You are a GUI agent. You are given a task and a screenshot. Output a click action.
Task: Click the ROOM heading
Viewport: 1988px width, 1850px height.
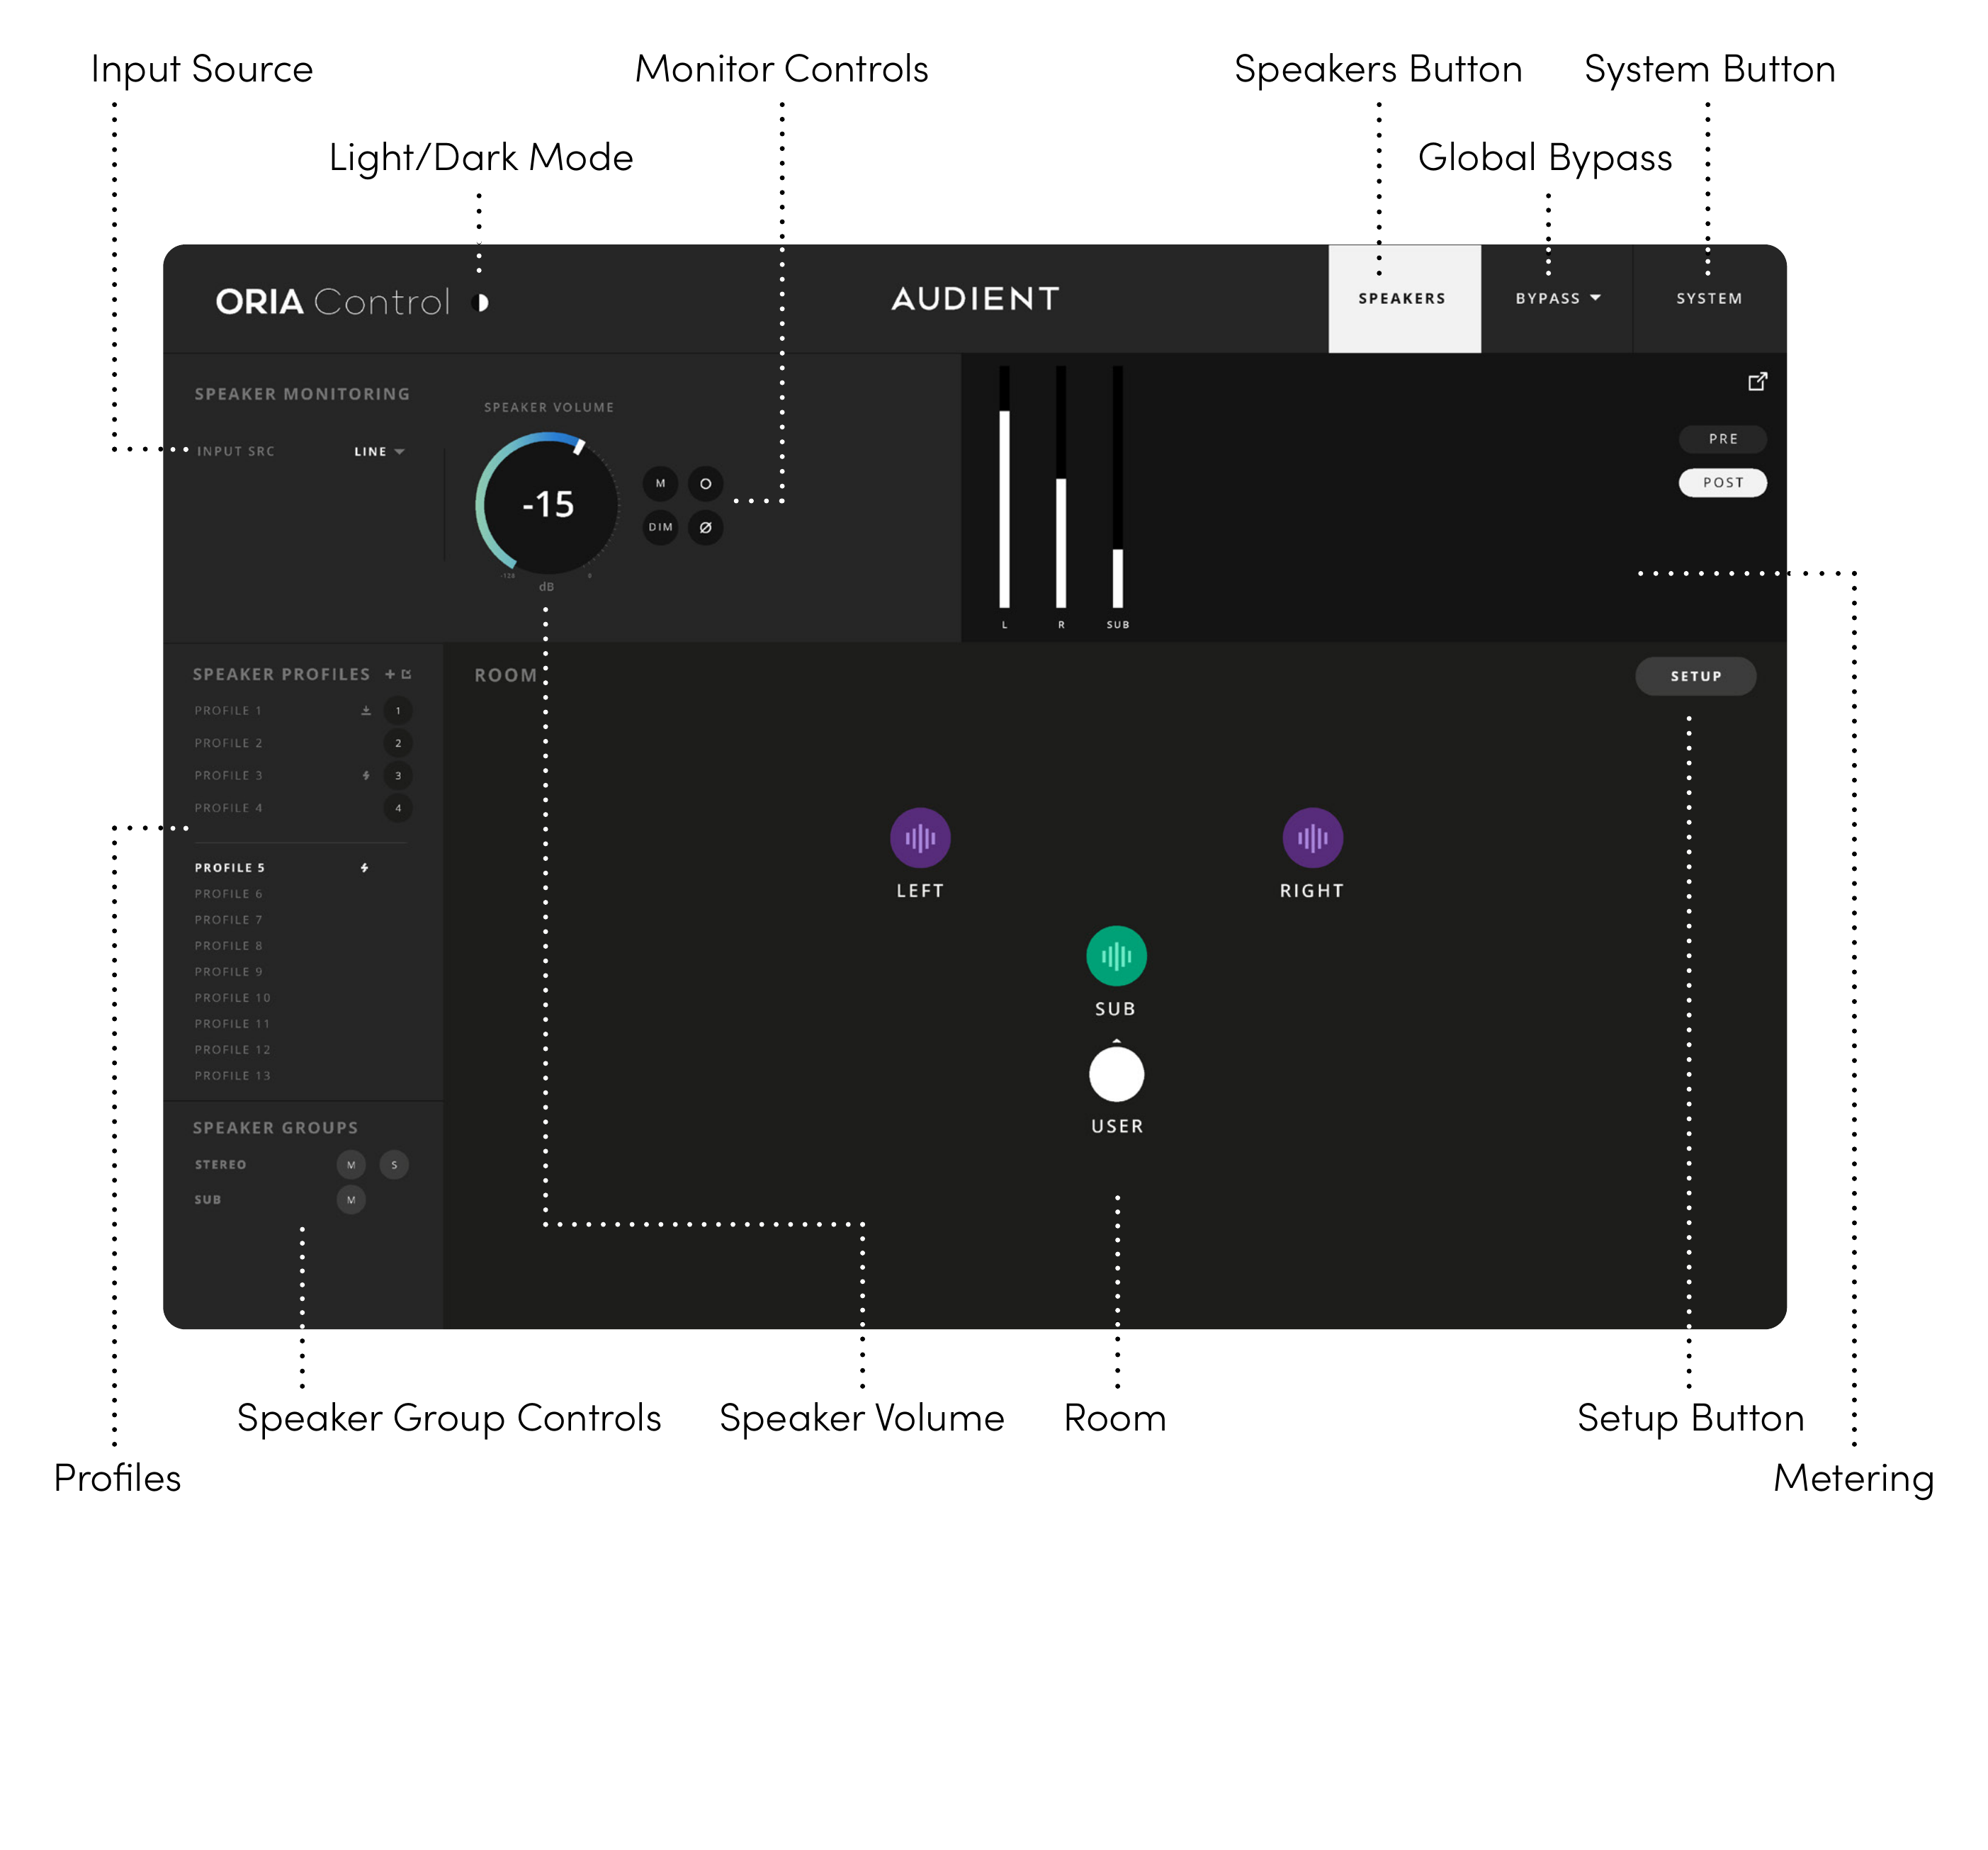pos(505,675)
